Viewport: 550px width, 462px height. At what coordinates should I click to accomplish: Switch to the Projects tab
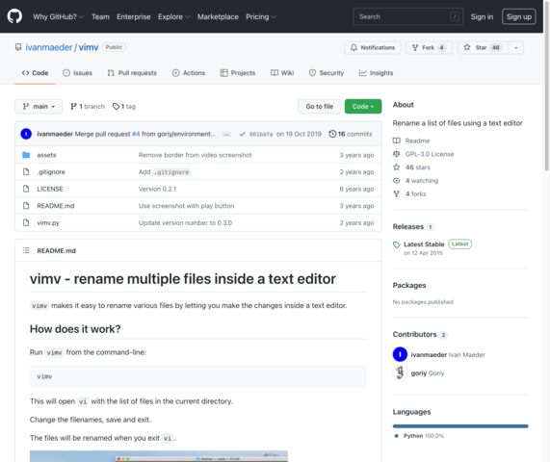coord(238,73)
